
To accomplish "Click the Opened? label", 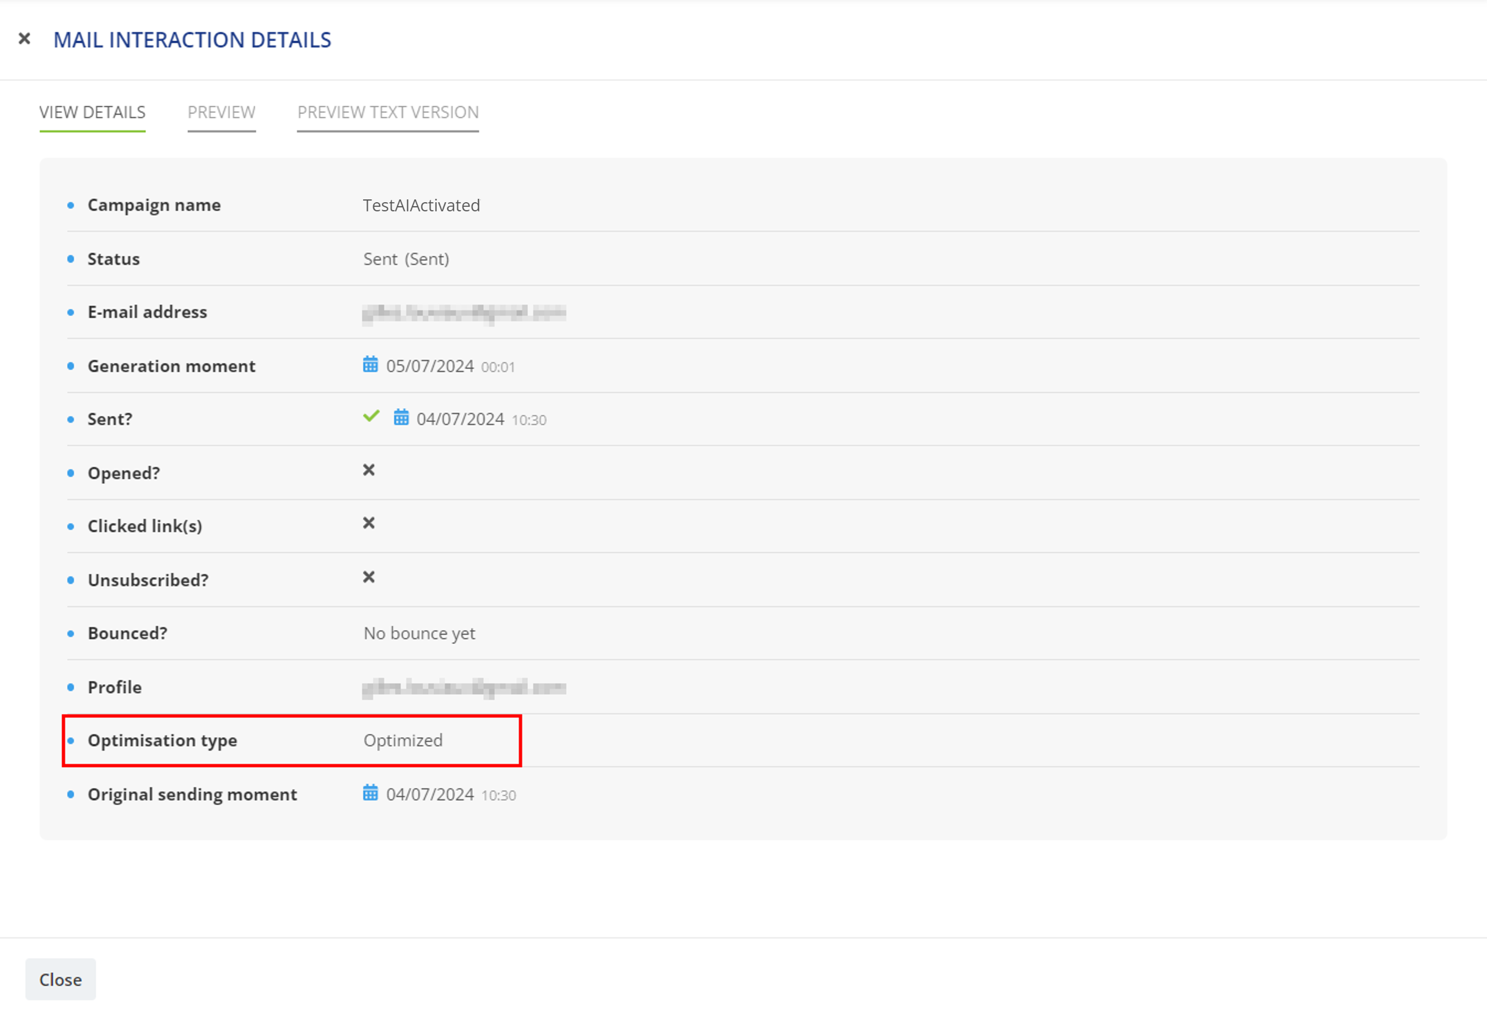I will [x=124, y=473].
